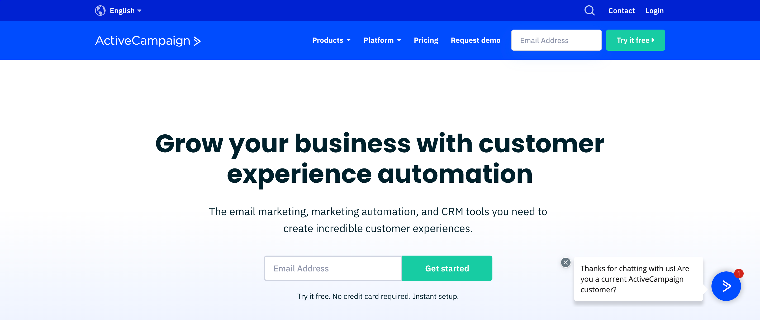Click the chat close X icon
This screenshot has height=320, width=760.
pos(566,262)
